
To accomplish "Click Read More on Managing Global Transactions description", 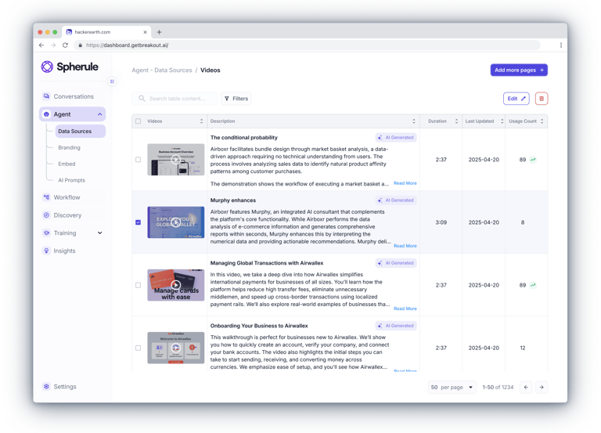I will point(405,309).
